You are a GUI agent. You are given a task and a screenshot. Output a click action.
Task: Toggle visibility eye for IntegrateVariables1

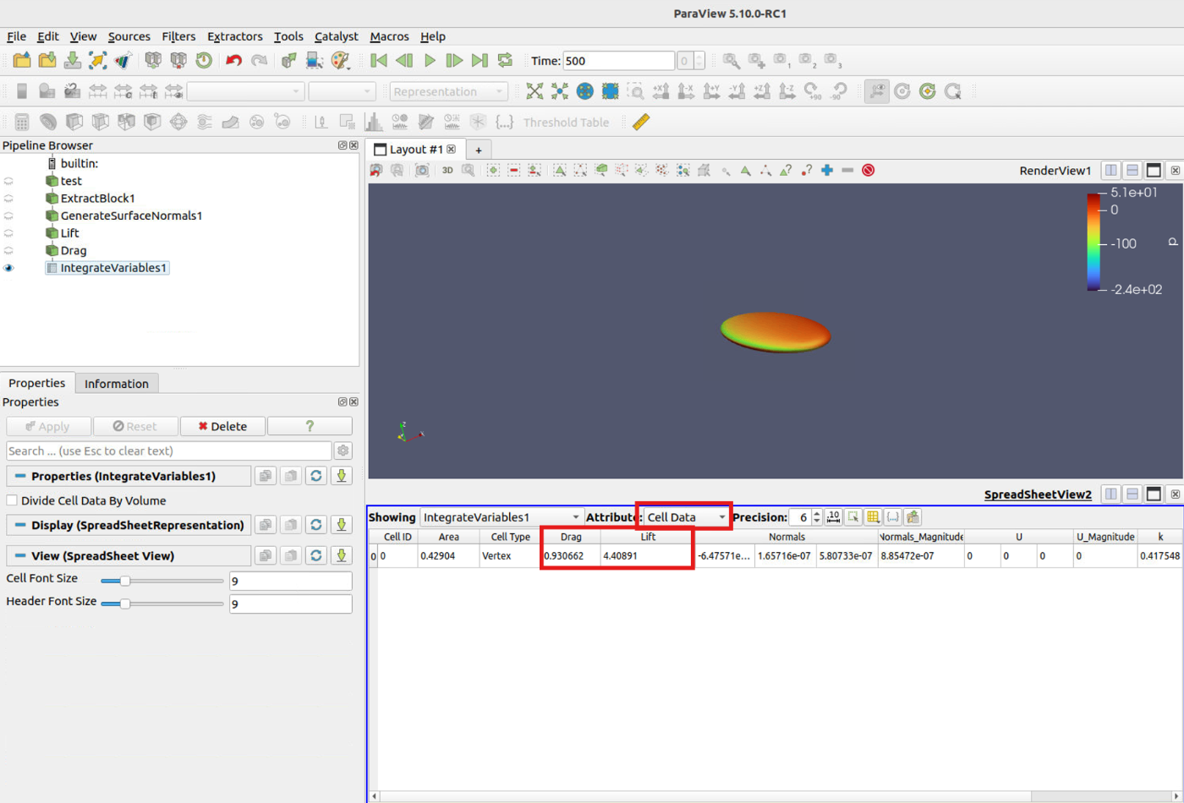9,268
